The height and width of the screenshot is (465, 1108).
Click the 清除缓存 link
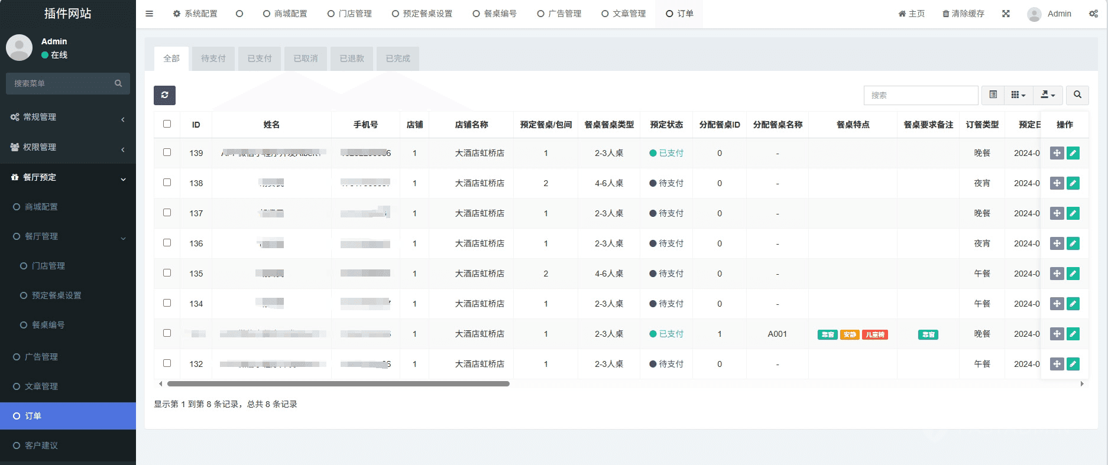pos(963,14)
